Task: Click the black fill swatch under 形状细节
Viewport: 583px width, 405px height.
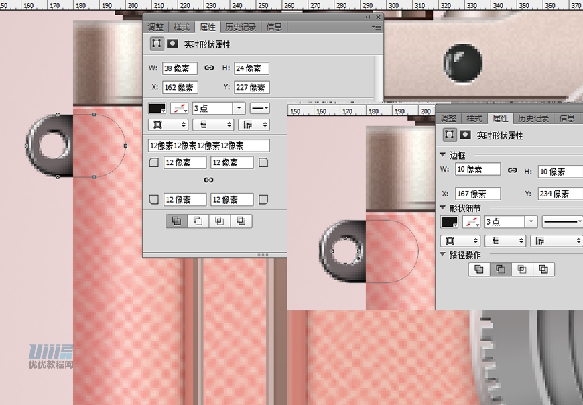Action: tap(449, 221)
